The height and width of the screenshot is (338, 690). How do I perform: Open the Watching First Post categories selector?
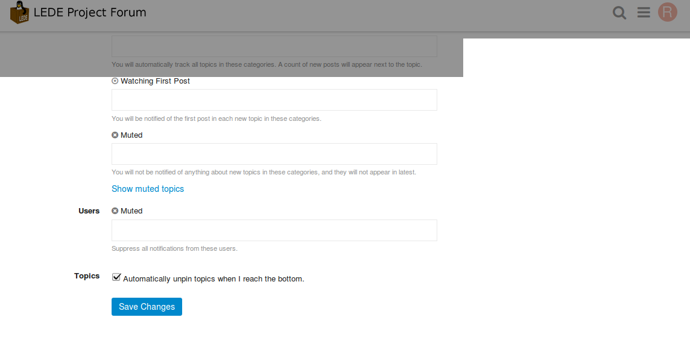pos(274,100)
